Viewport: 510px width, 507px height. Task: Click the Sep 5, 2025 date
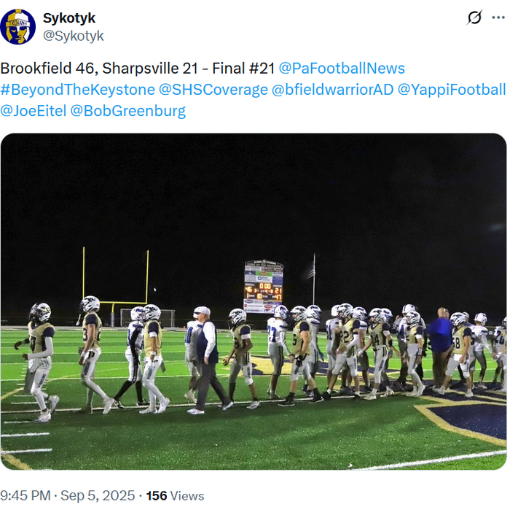click(x=98, y=495)
